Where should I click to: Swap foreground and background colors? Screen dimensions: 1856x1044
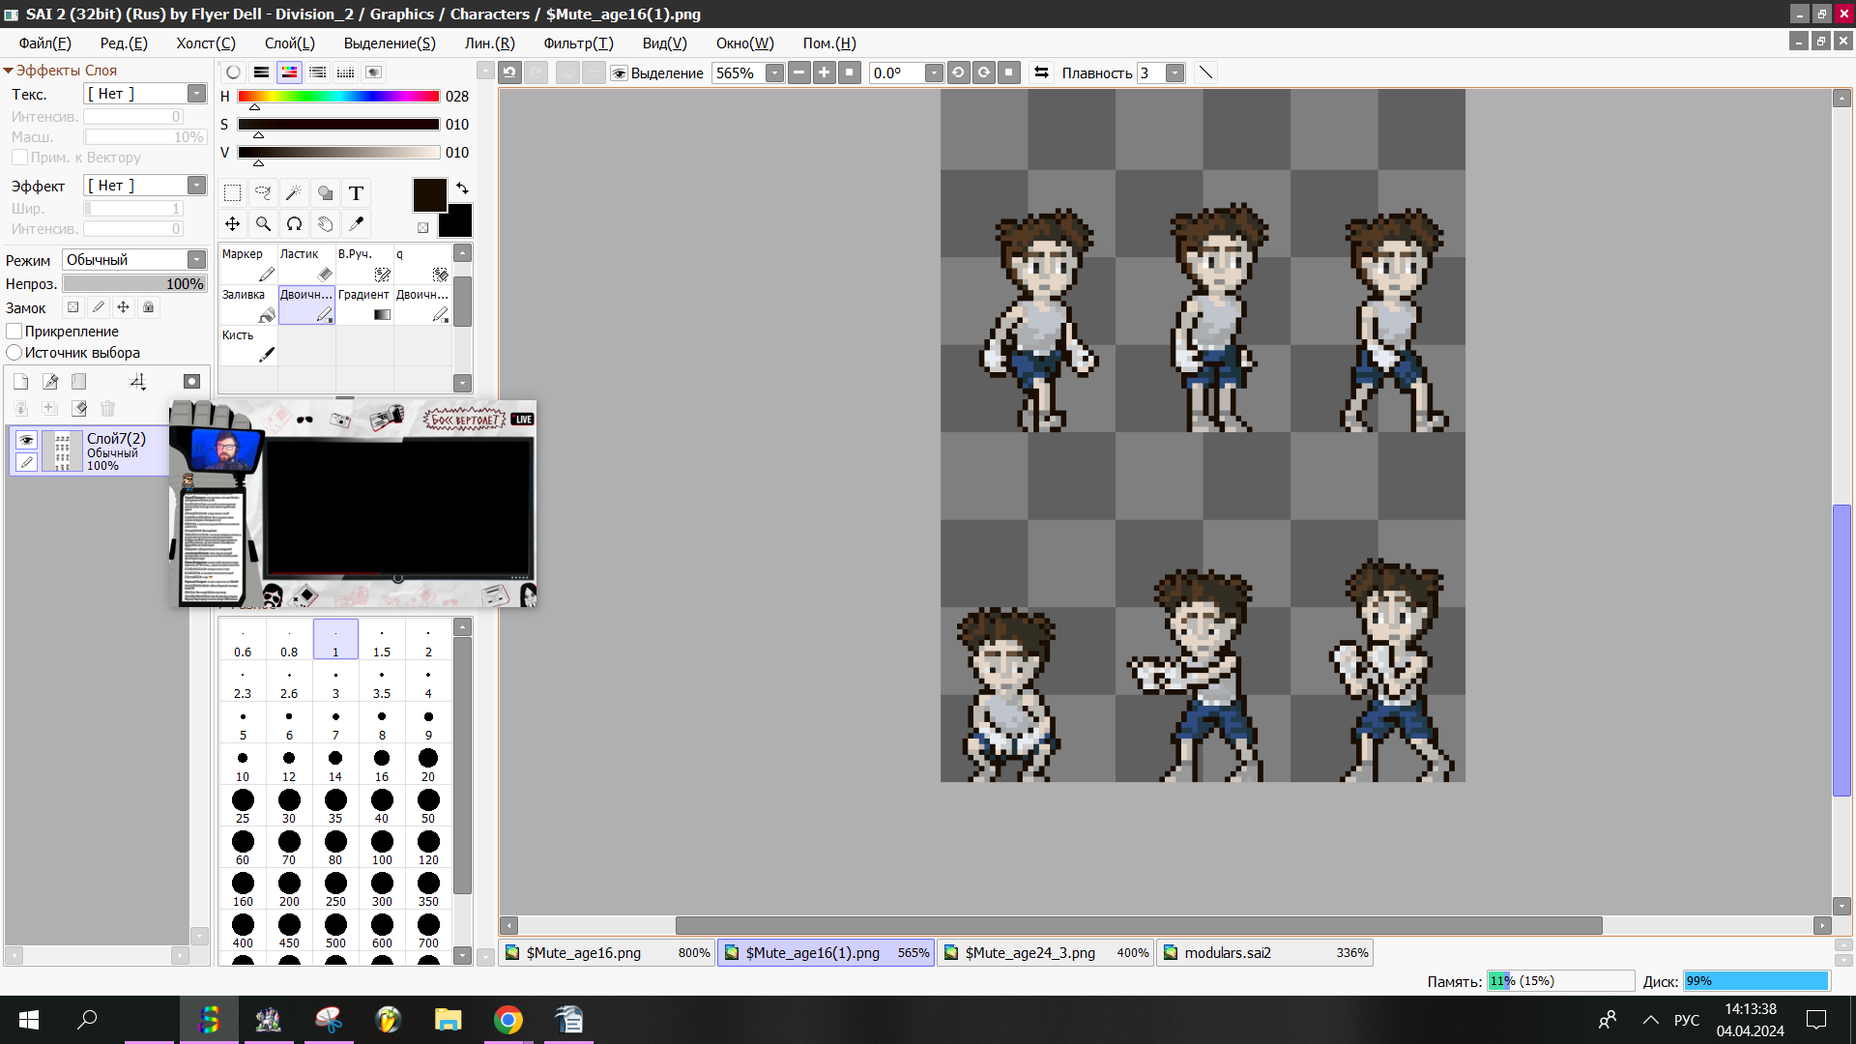[x=462, y=188]
